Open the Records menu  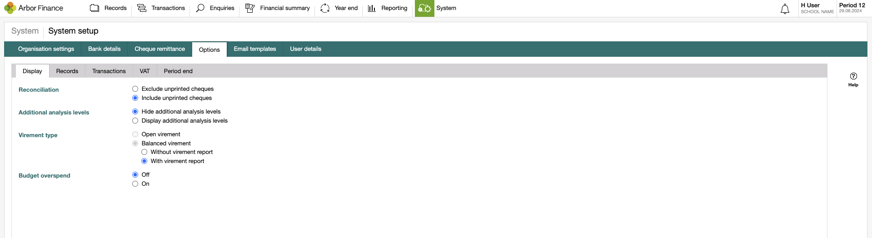[x=115, y=8]
